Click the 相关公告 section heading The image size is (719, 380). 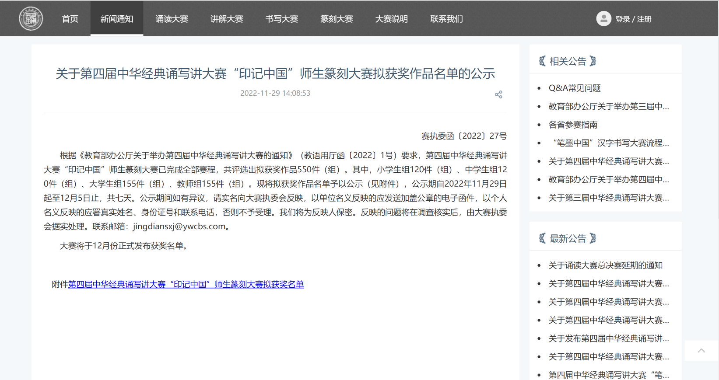[568, 61]
